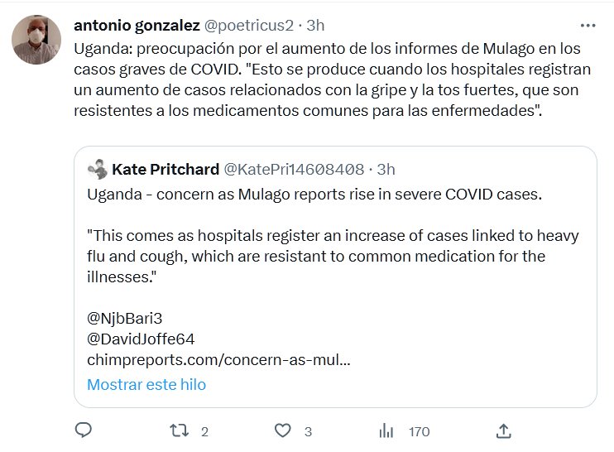
Task: Open the three-dot more options menu
Action: coord(587,25)
